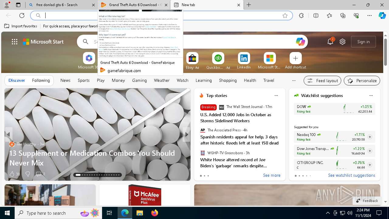Open the Gaming category
389x219 pixels.
(139, 81)
